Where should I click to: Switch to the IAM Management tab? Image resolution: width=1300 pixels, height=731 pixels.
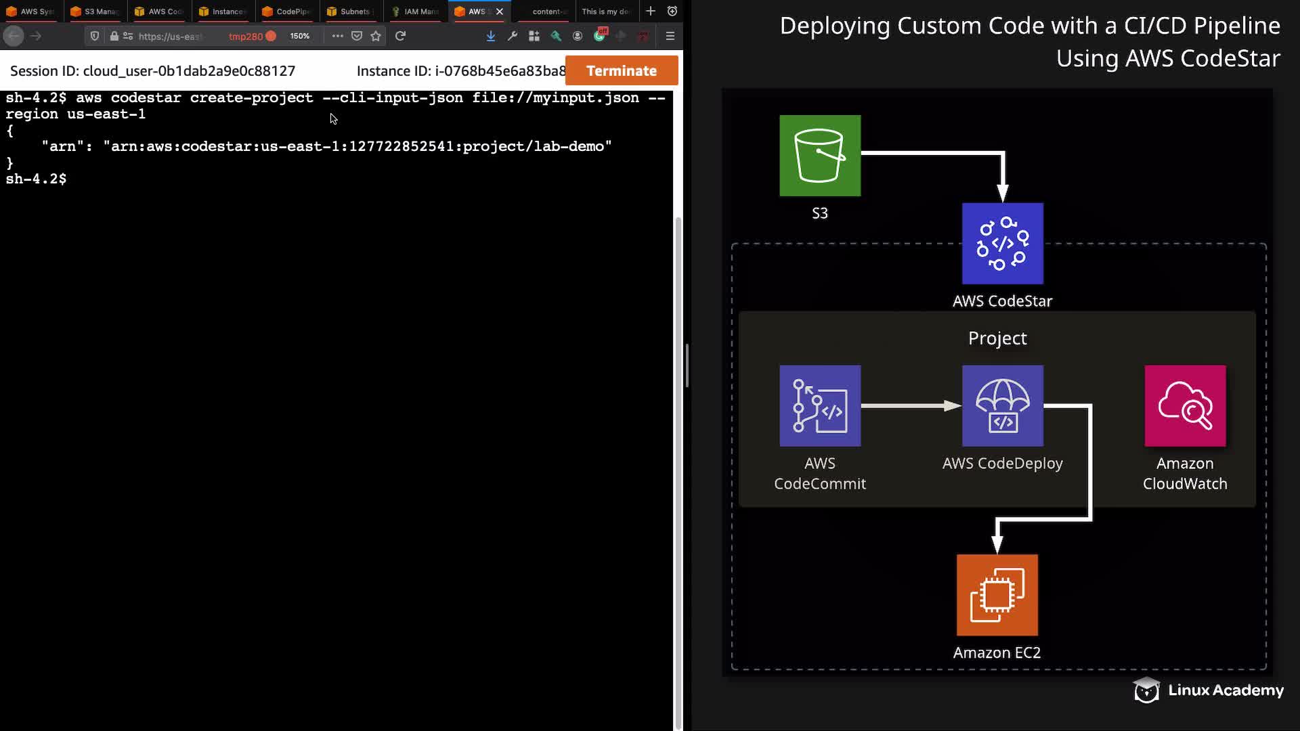[x=415, y=12]
